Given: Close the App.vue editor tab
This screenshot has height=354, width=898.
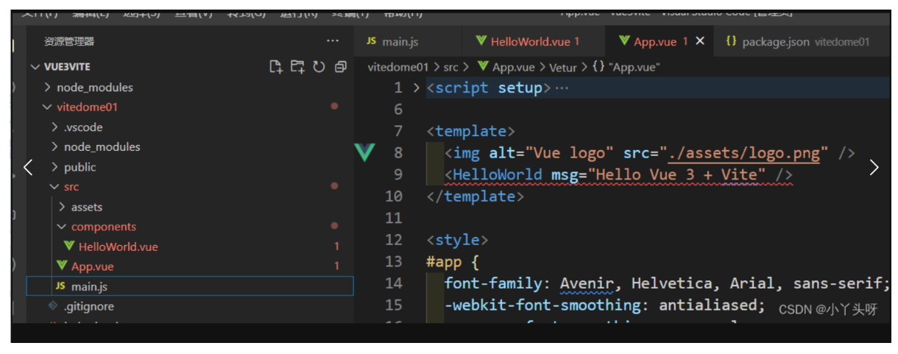Looking at the screenshot, I should (700, 41).
